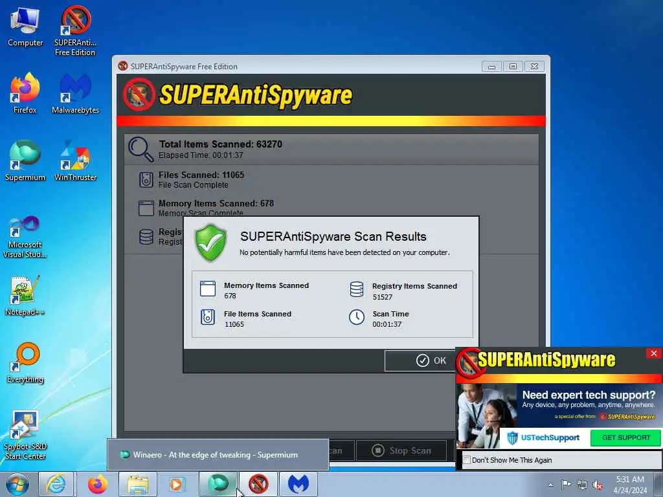The height and width of the screenshot is (497, 663).
Task: Open SUPERAntiSpyware Free Edition desktop shortcut
Action: pos(75,31)
